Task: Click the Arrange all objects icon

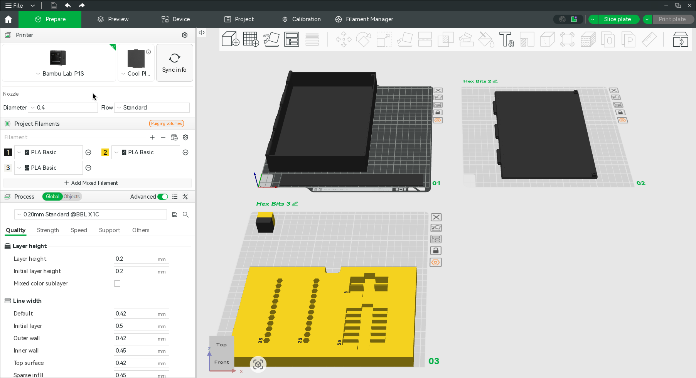Action: (292, 39)
